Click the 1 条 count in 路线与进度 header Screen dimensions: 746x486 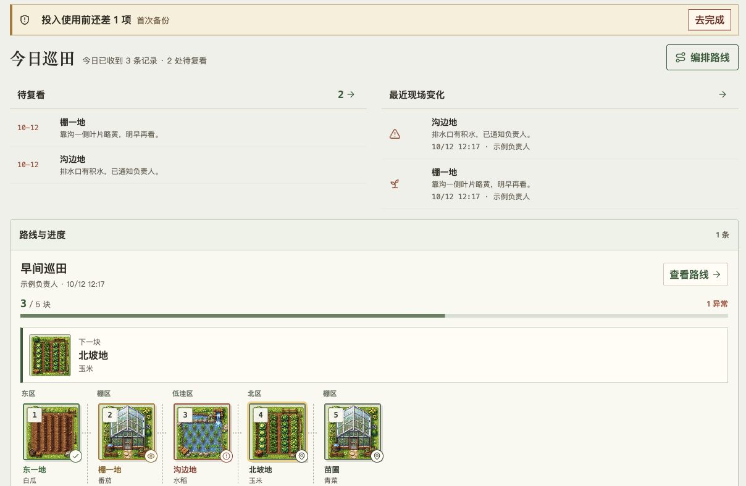pos(723,235)
